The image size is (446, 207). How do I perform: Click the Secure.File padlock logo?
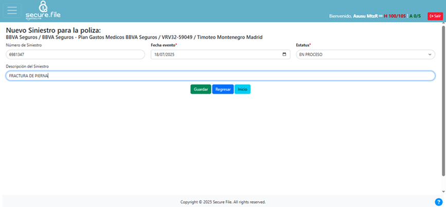pos(44,10)
